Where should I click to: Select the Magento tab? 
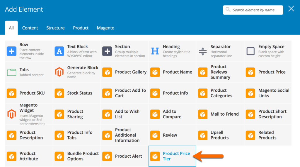pos(105,28)
